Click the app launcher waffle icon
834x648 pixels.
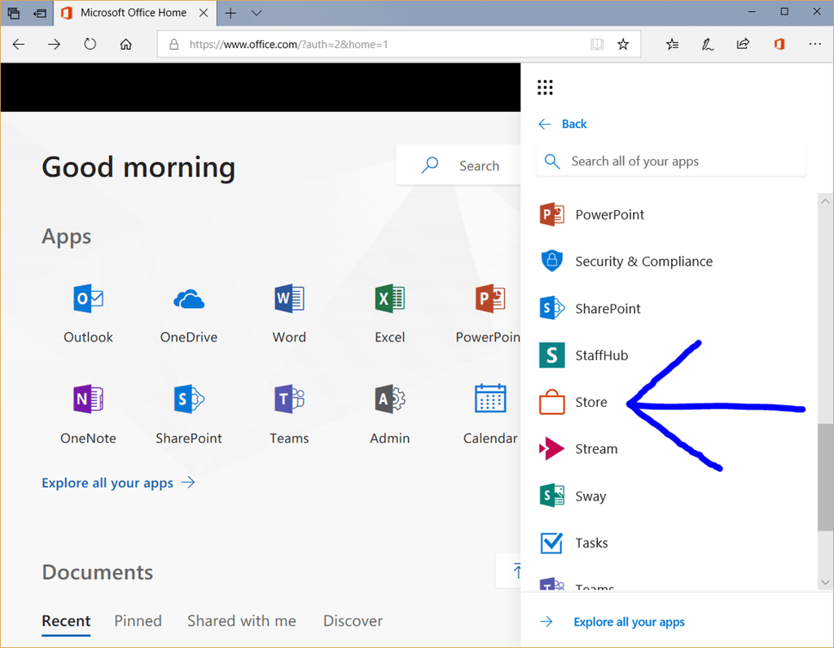(x=545, y=87)
